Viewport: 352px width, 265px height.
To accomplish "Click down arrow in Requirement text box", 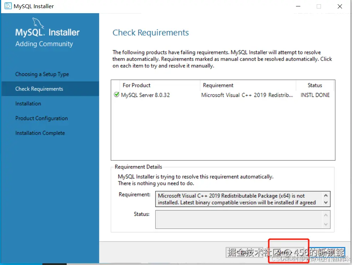I will 326,202.
